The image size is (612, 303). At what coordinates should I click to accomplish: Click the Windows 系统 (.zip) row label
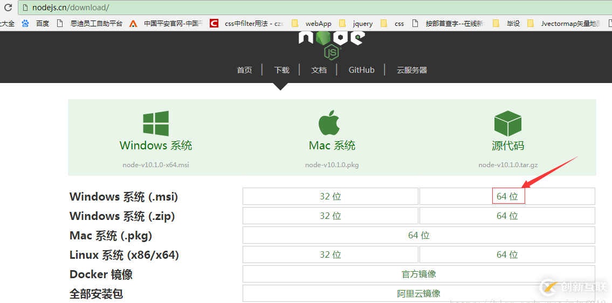click(x=122, y=216)
